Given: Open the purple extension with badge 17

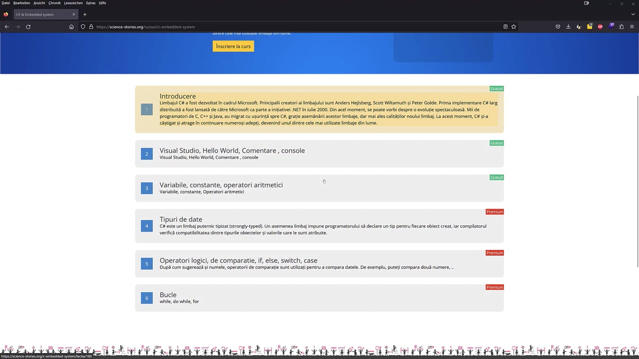Looking at the screenshot, I should 611,26.
